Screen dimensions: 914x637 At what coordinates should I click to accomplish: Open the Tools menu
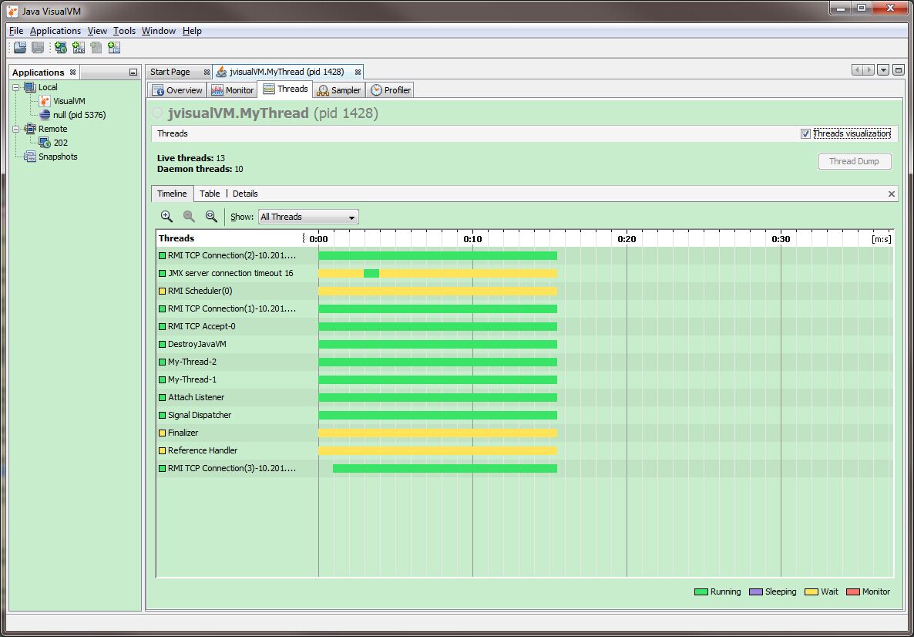pos(124,31)
